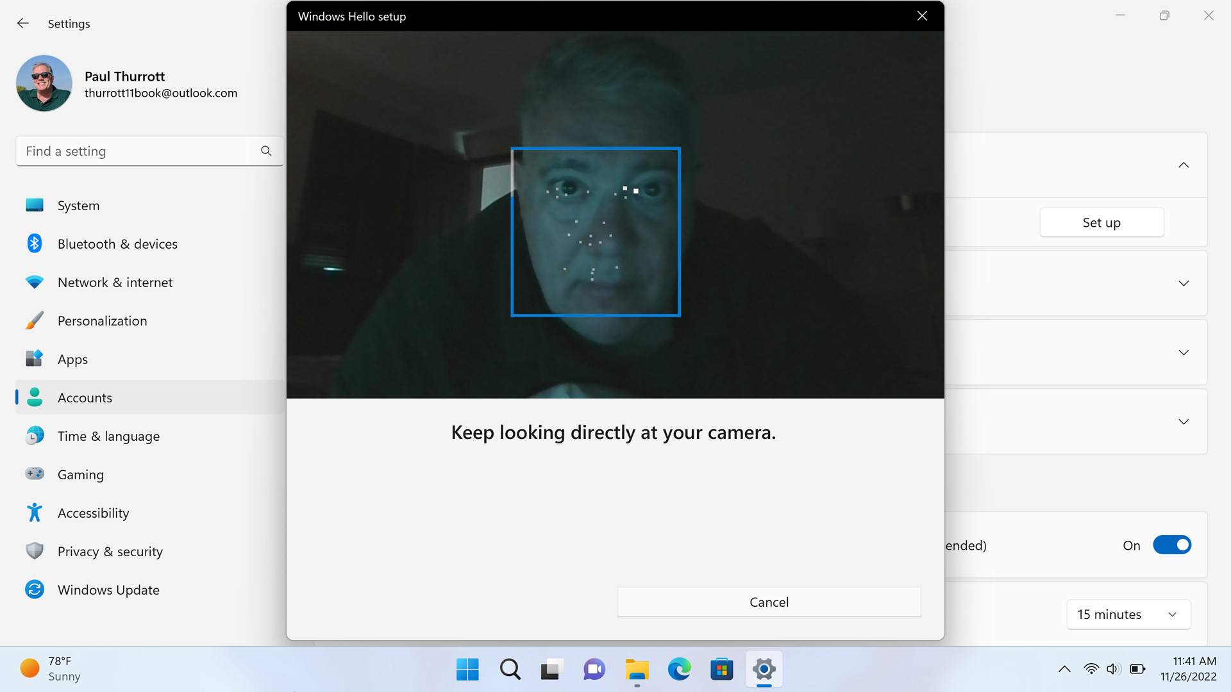Viewport: 1231px width, 692px height.
Task: Collapse the section above Set up
Action: click(1183, 165)
